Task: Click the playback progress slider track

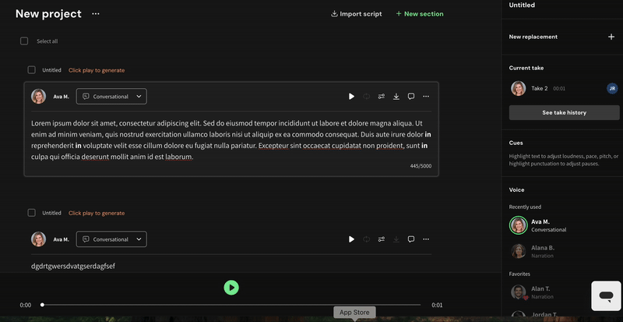Action: (x=234, y=305)
